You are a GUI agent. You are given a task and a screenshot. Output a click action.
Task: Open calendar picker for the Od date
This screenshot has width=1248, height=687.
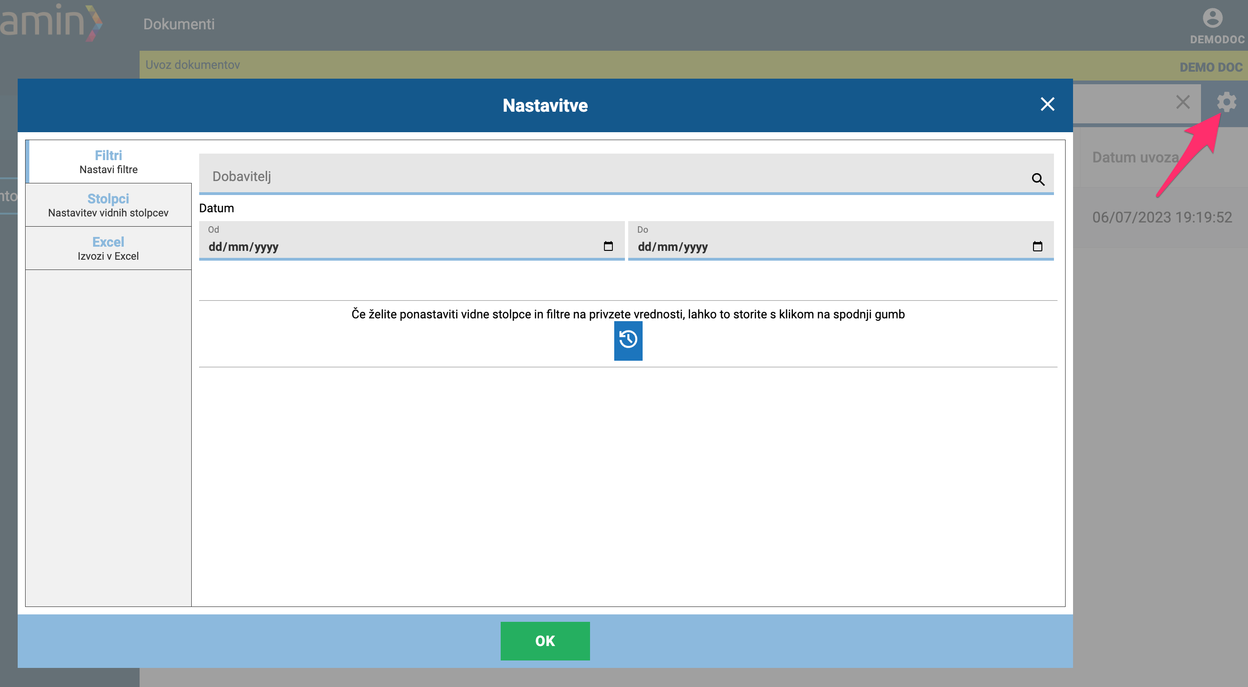coord(608,246)
